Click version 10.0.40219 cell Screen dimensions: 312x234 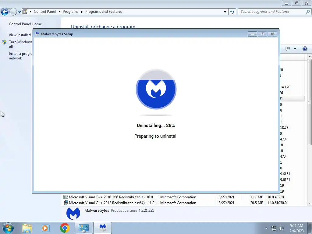point(275,197)
